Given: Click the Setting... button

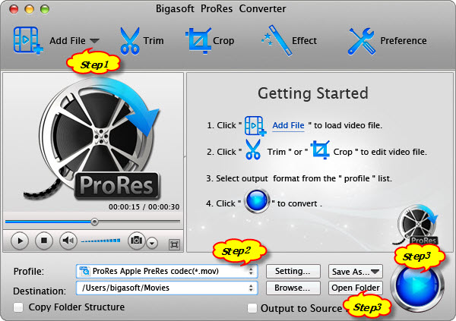Looking at the screenshot, I should point(293,272).
